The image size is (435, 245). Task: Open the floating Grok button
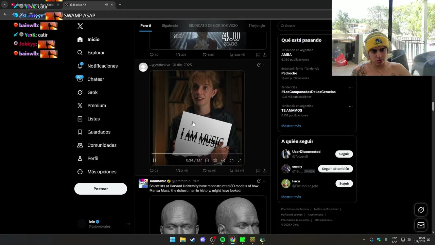[x=421, y=210]
